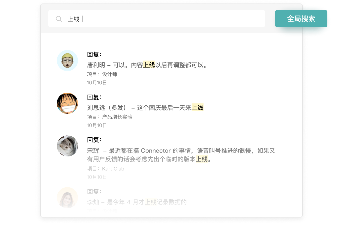Screen dimensions: 347x226
Task: Open 宋辉's cat photo avatar
Action: coord(67,146)
